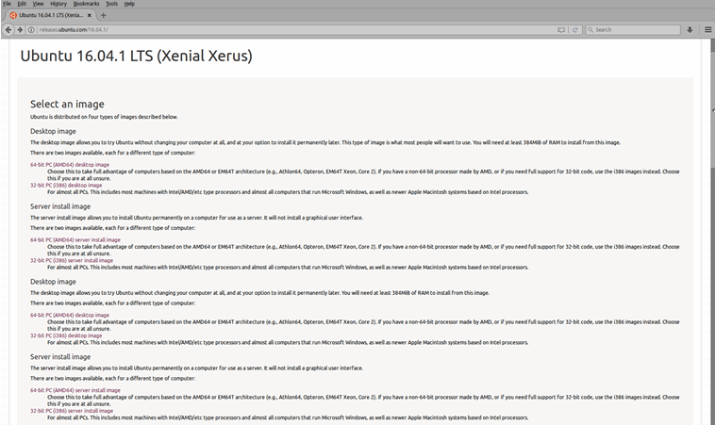Open the Tools menu
Image resolution: width=715 pixels, height=425 pixels.
111,4
